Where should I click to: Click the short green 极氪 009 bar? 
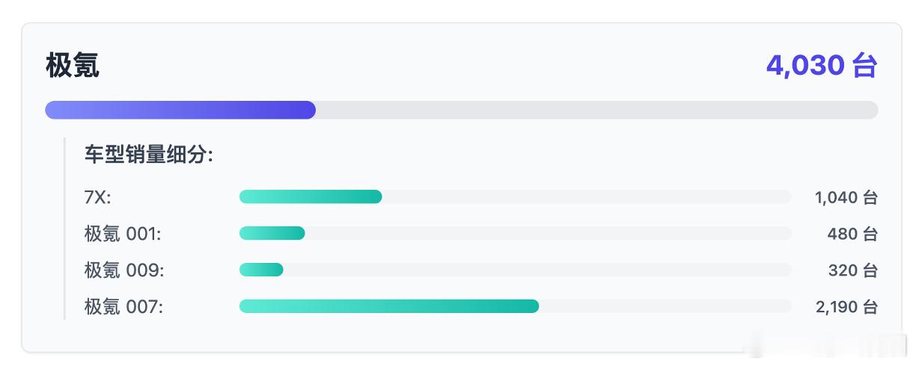tap(261, 270)
